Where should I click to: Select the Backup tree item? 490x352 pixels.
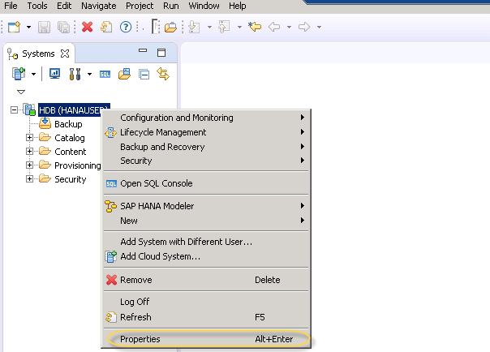pyautogui.click(x=68, y=124)
